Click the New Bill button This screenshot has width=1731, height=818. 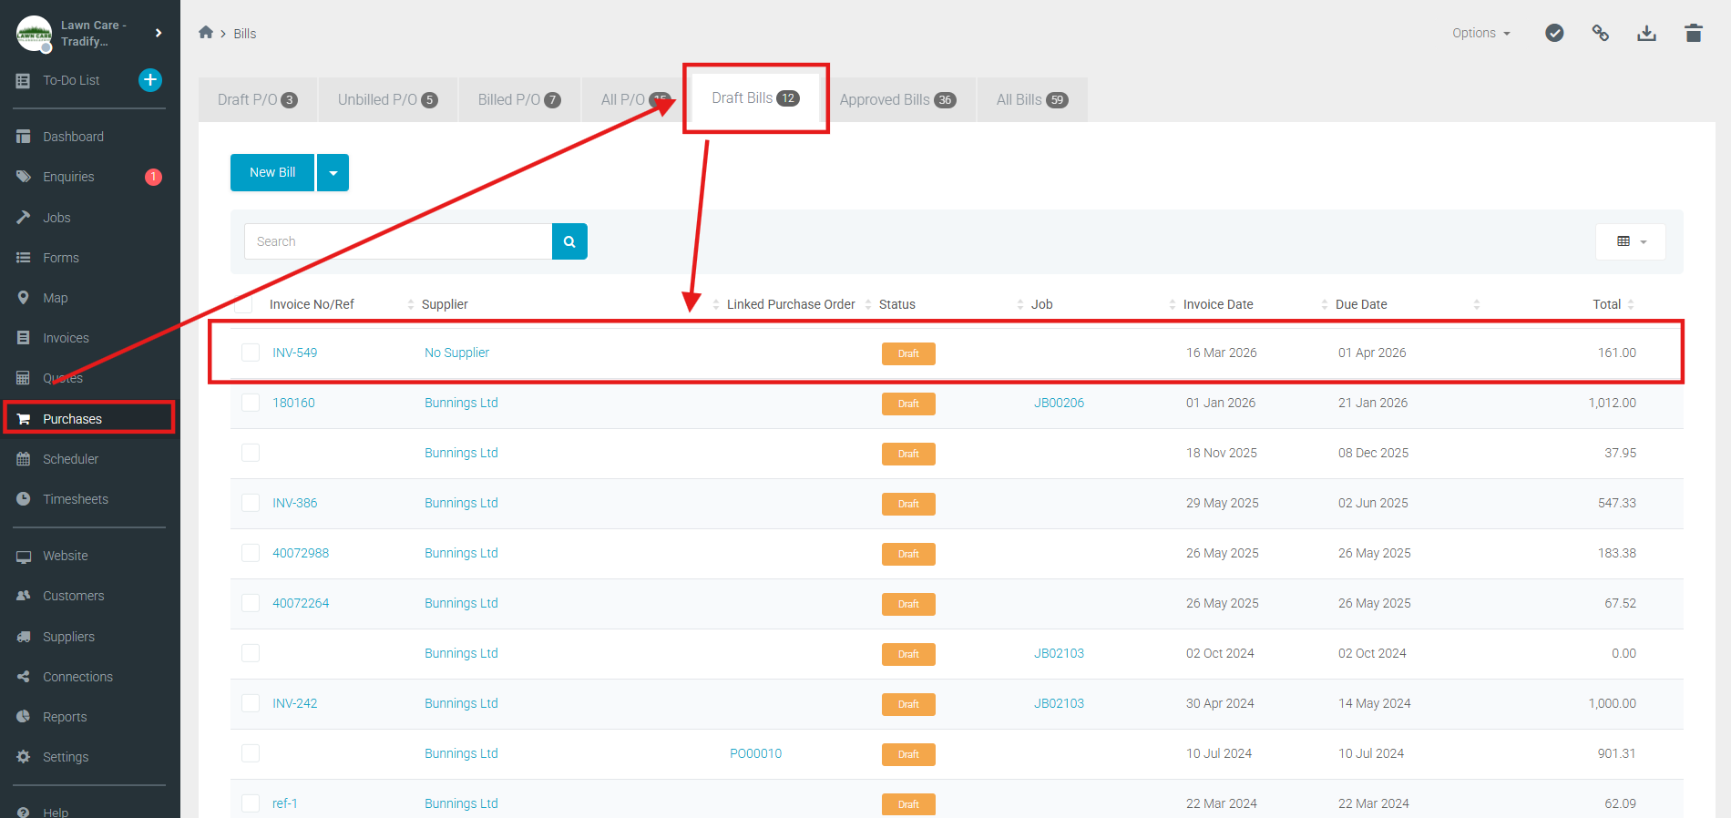pyautogui.click(x=272, y=172)
